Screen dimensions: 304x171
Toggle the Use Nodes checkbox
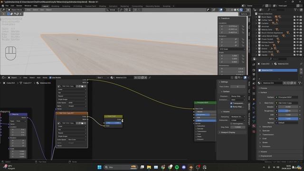pos(50,77)
